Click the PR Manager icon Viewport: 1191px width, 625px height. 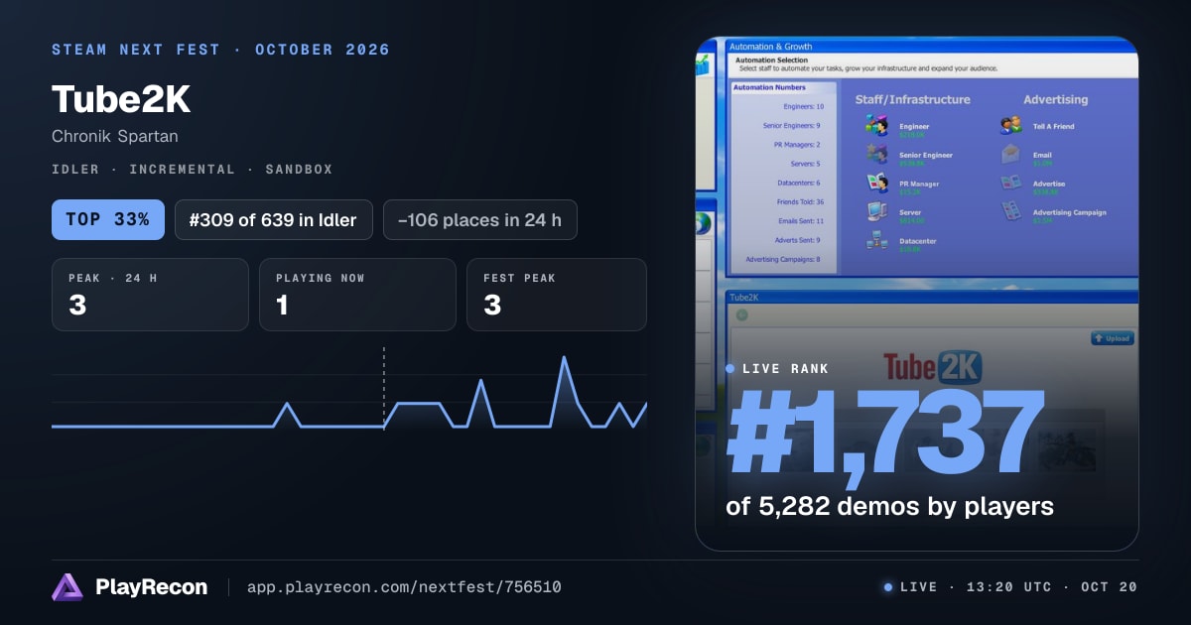[876, 184]
